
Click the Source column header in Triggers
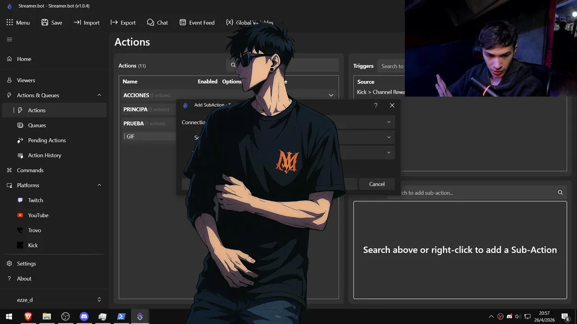point(366,82)
